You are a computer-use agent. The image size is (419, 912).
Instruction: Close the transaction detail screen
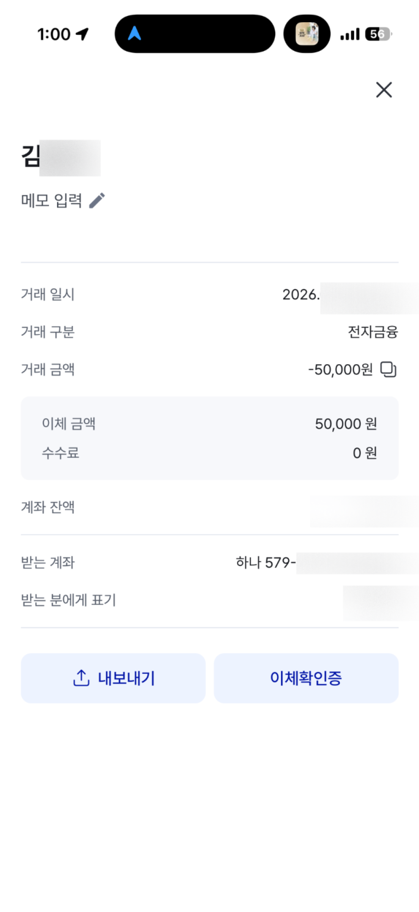click(384, 90)
